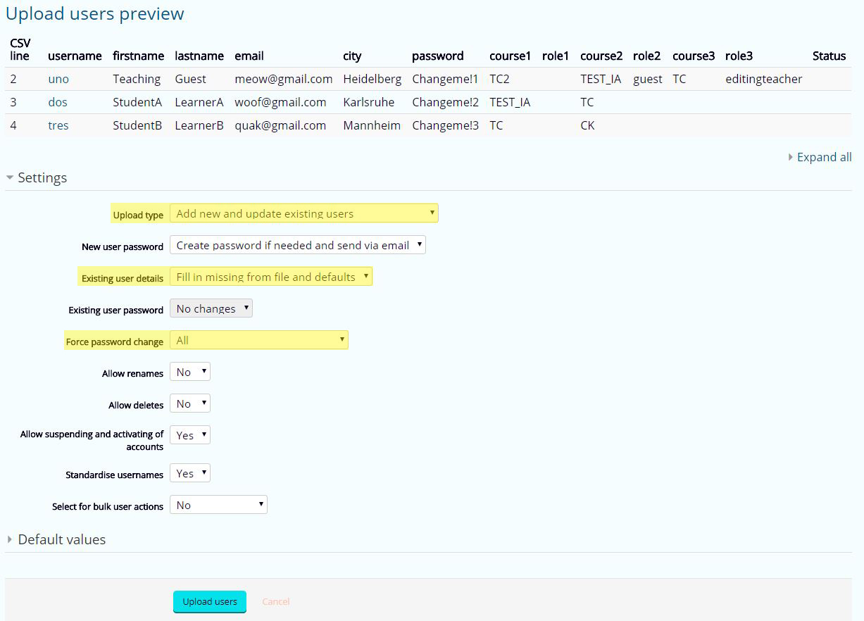The height and width of the screenshot is (621, 864).
Task: Open the Upload type dropdown
Action: [x=303, y=213]
